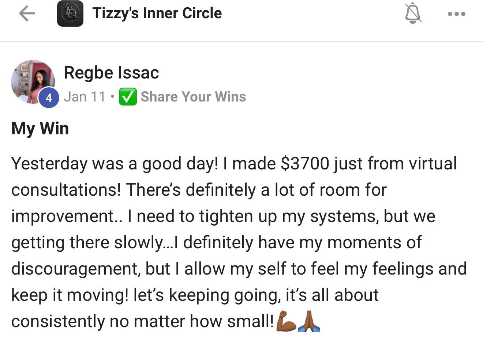This screenshot has height=356, width=483.
Task: Go back using the left arrow
Action: tap(27, 14)
